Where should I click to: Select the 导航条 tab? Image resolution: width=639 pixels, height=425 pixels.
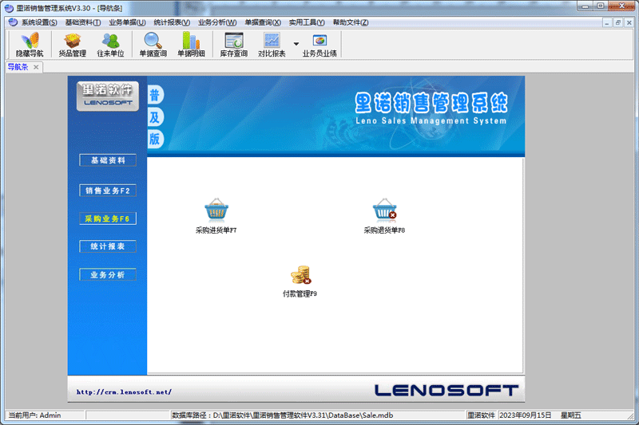point(18,67)
